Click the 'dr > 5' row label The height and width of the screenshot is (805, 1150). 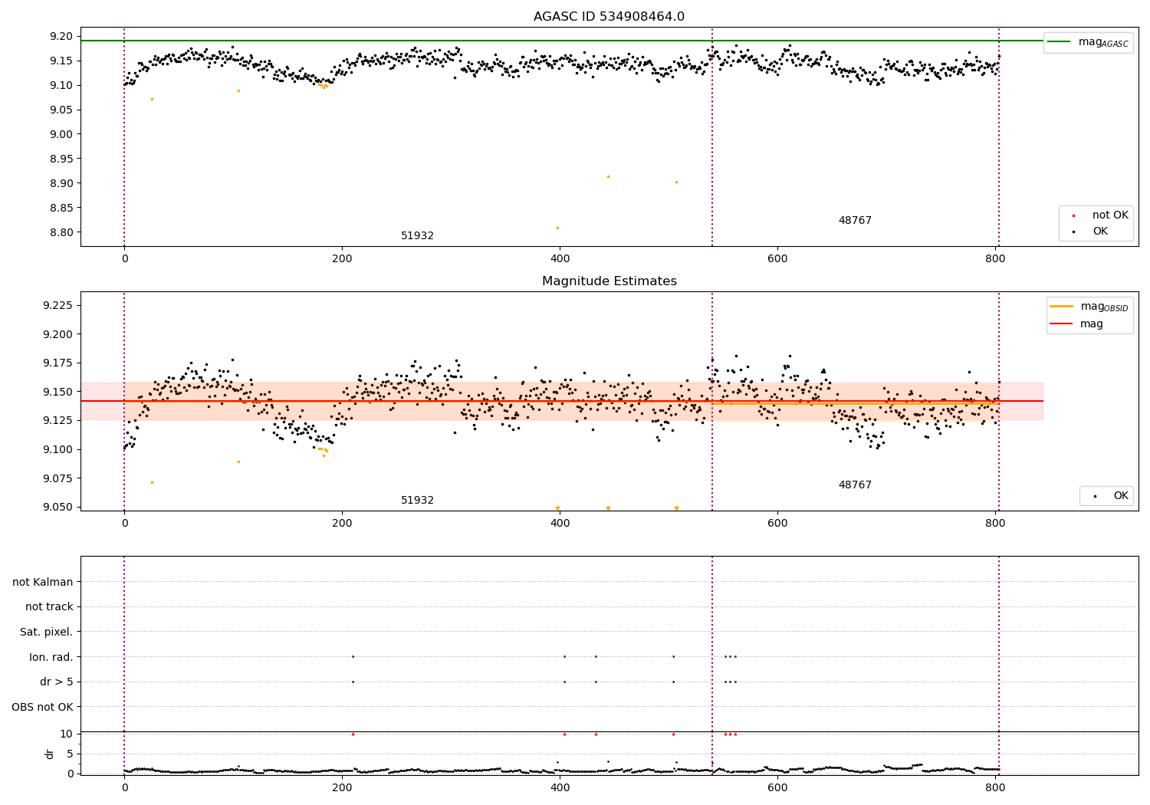point(57,682)
